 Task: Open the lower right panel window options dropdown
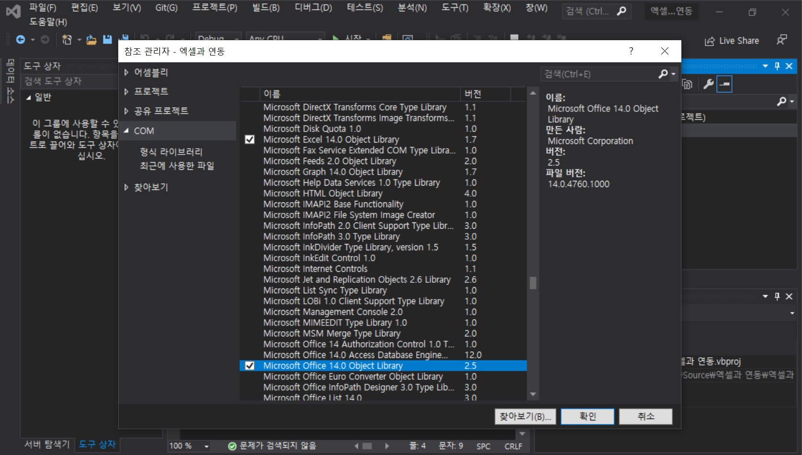pos(765,296)
